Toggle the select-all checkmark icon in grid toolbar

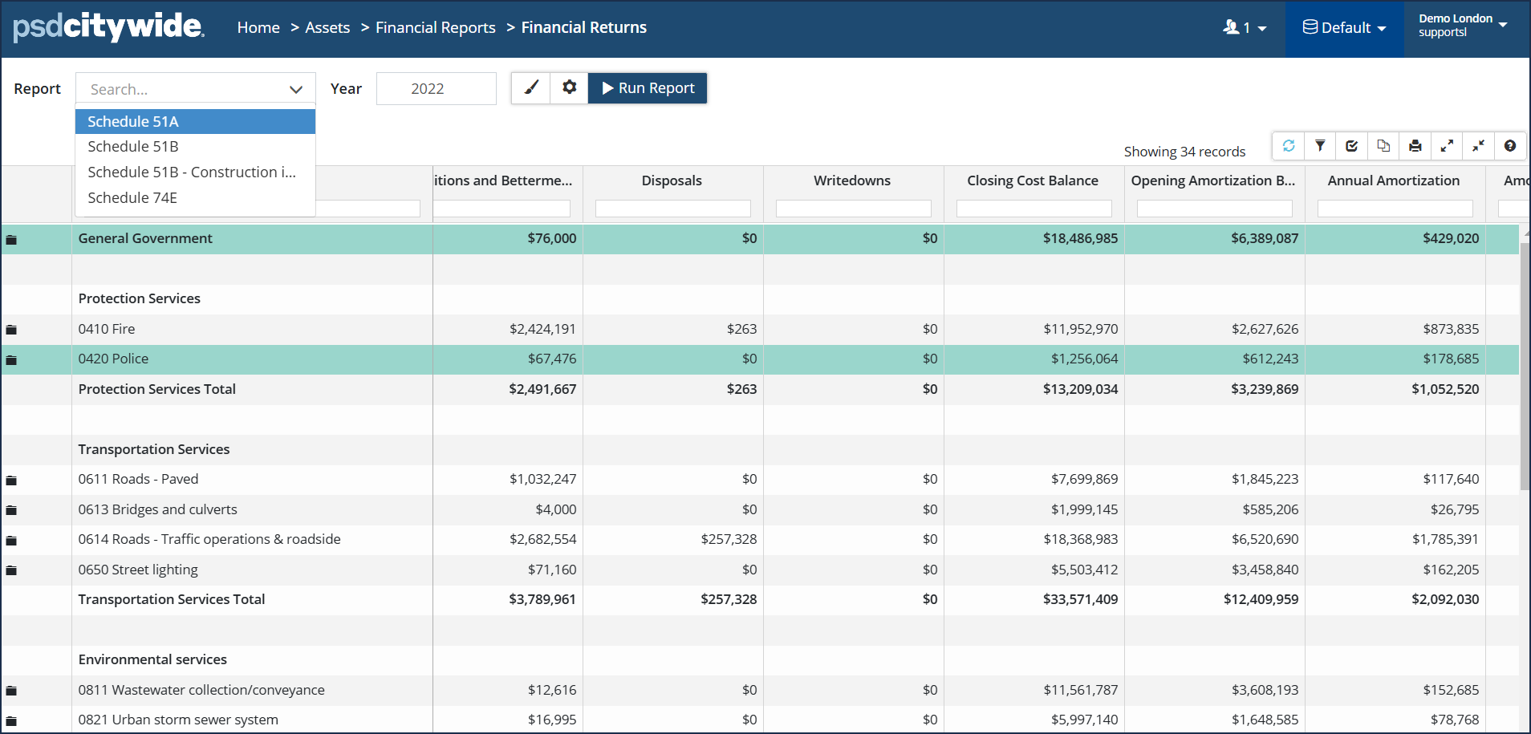click(1352, 146)
